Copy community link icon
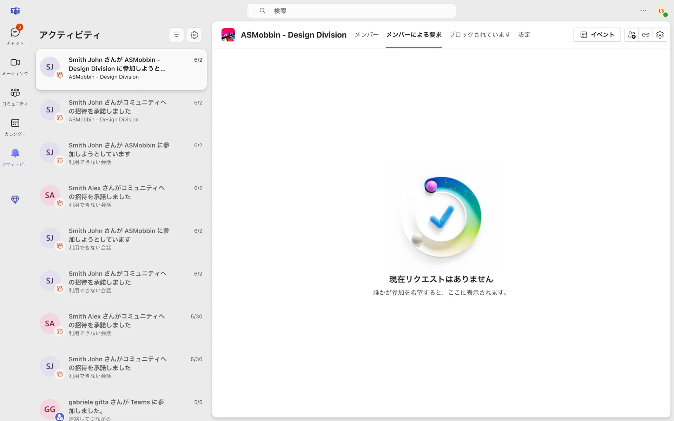The image size is (674, 421). (x=646, y=35)
